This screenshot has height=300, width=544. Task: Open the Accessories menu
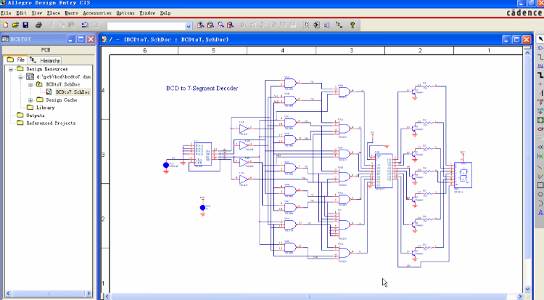pos(97,13)
